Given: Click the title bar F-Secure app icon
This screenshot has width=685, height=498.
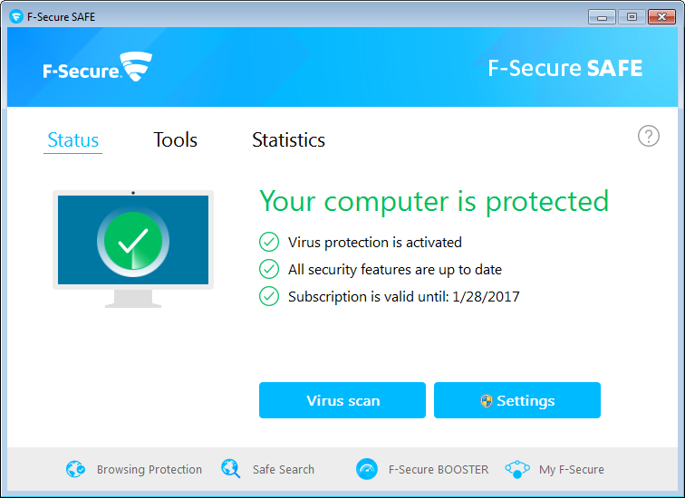Looking at the screenshot, I should pos(15,16).
